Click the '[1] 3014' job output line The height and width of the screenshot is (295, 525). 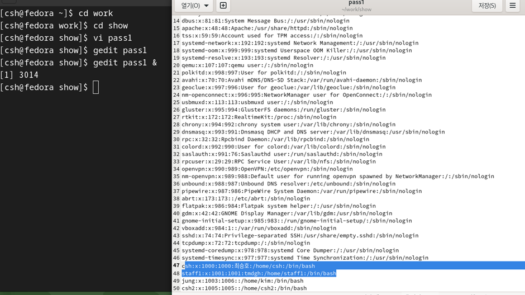click(20, 75)
